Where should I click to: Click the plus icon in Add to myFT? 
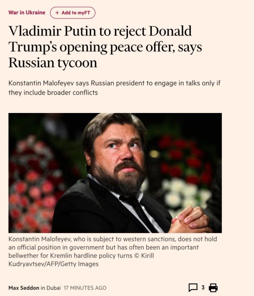point(57,13)
